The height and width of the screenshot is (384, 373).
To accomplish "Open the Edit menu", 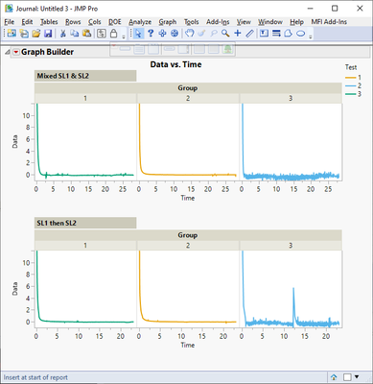I will (x=27, y=22).
